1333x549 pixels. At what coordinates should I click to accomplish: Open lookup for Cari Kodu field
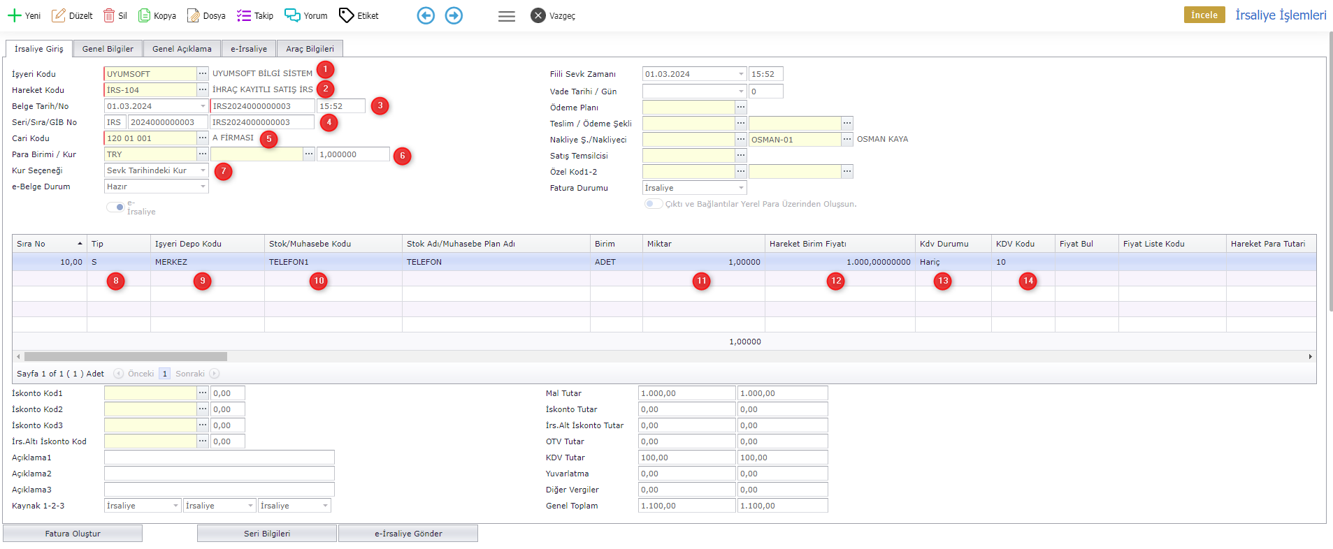[x=203, y=138]
